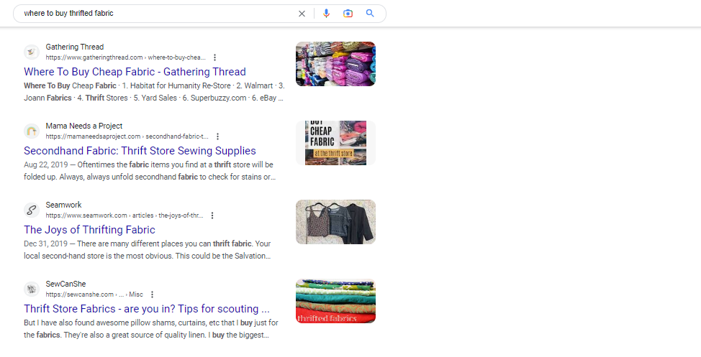Open search by image camera icon

[348, 14]
